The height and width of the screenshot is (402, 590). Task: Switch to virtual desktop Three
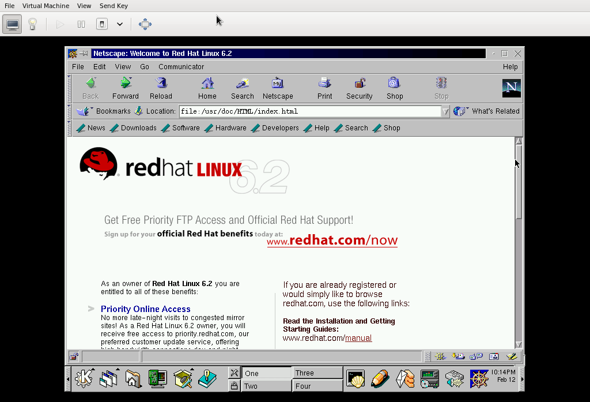click(x=316, y=373)
